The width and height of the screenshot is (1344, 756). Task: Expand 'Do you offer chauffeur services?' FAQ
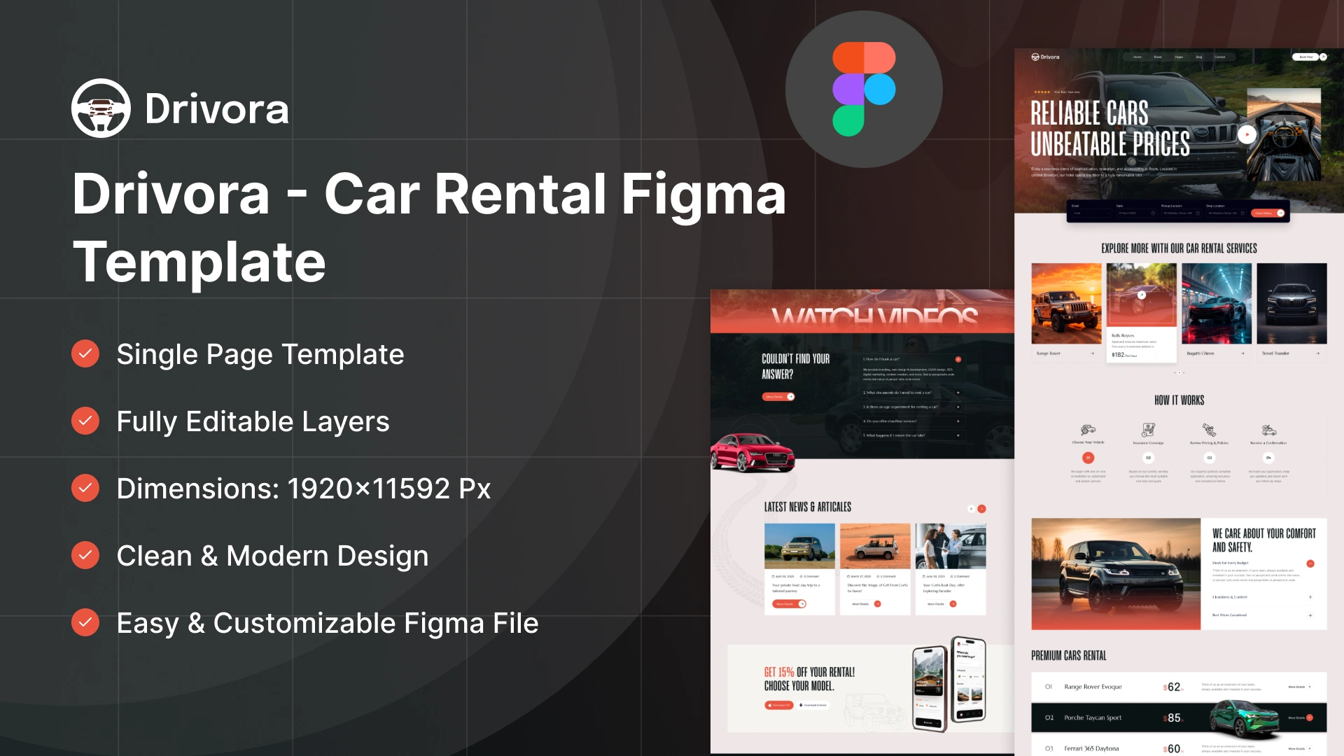958,421
